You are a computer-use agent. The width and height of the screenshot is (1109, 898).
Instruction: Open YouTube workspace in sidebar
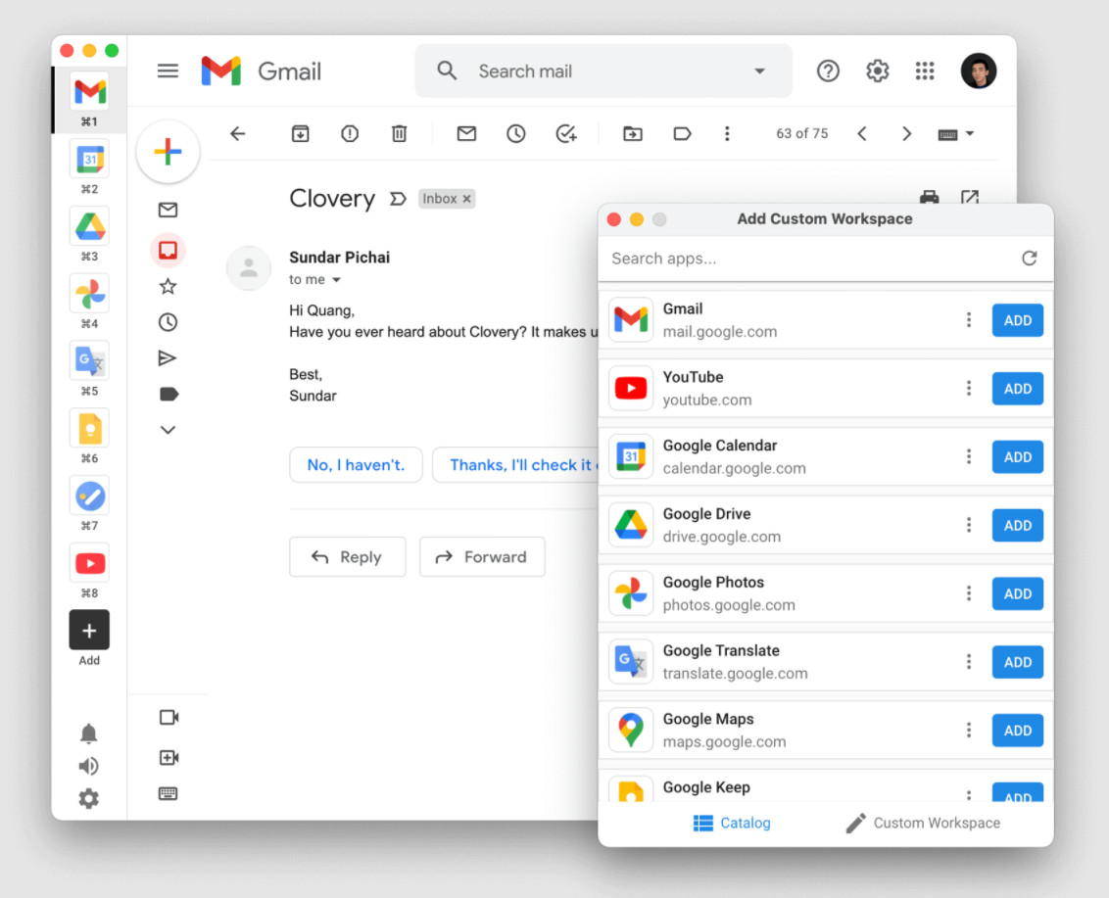tap(90, 563)
